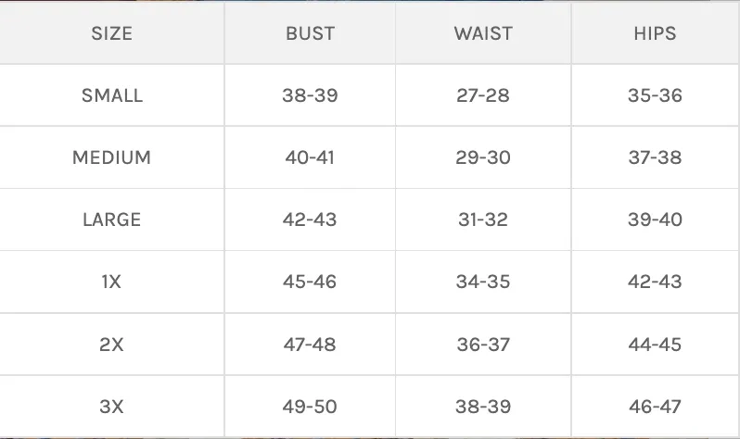Click the 1X bust value 45-46
The image size is (740, 439).
tap(310, 282)
